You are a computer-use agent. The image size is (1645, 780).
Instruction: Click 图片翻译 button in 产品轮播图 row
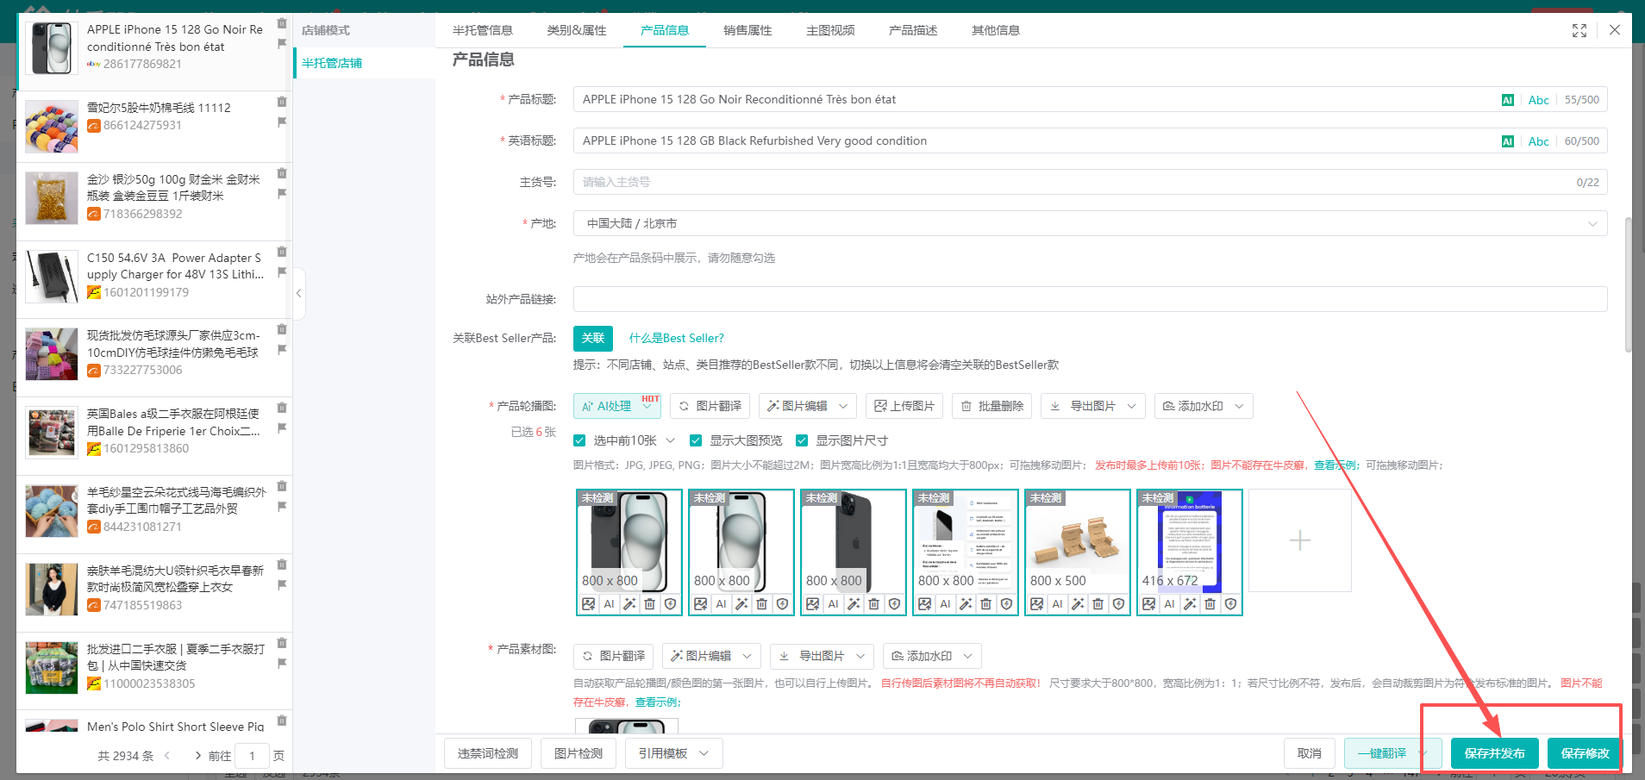(710, 406)
